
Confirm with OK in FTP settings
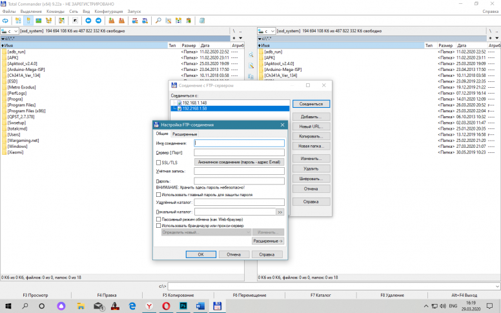[201, 254]
